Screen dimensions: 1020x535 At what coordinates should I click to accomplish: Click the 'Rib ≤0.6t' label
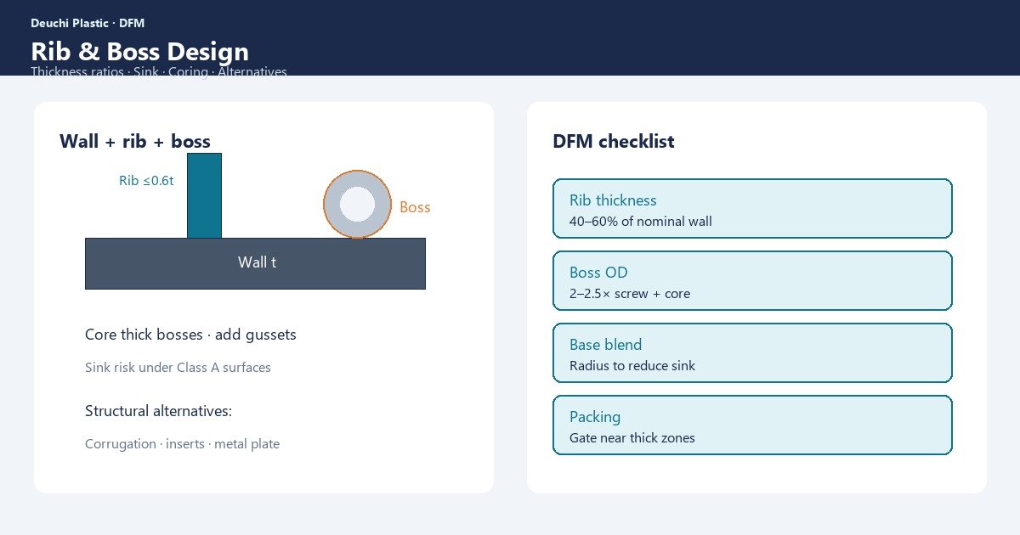tap(146, 180)
